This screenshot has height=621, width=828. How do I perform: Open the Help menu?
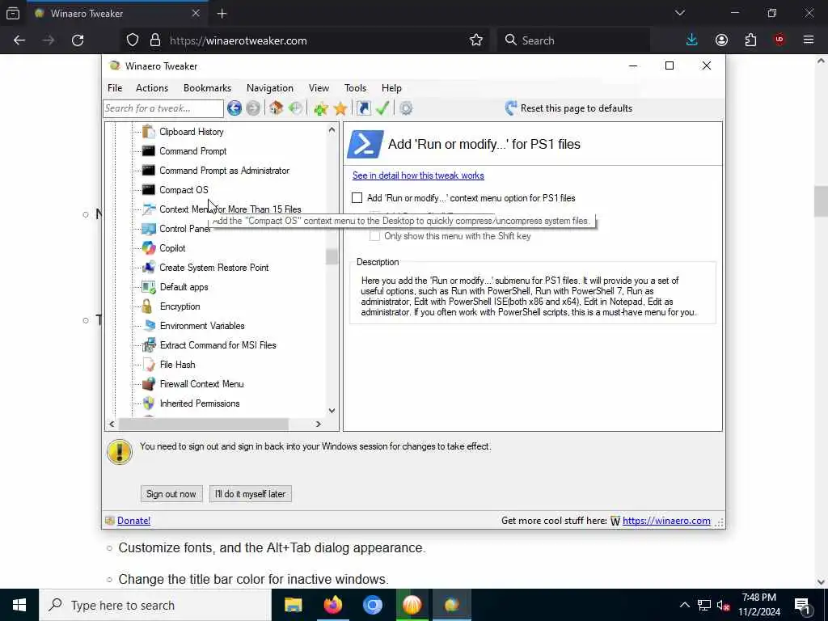pyautogui.click(x=391, y=88)
